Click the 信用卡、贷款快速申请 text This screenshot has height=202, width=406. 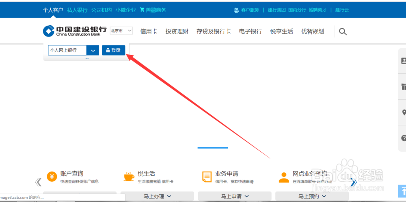[234, 182]
